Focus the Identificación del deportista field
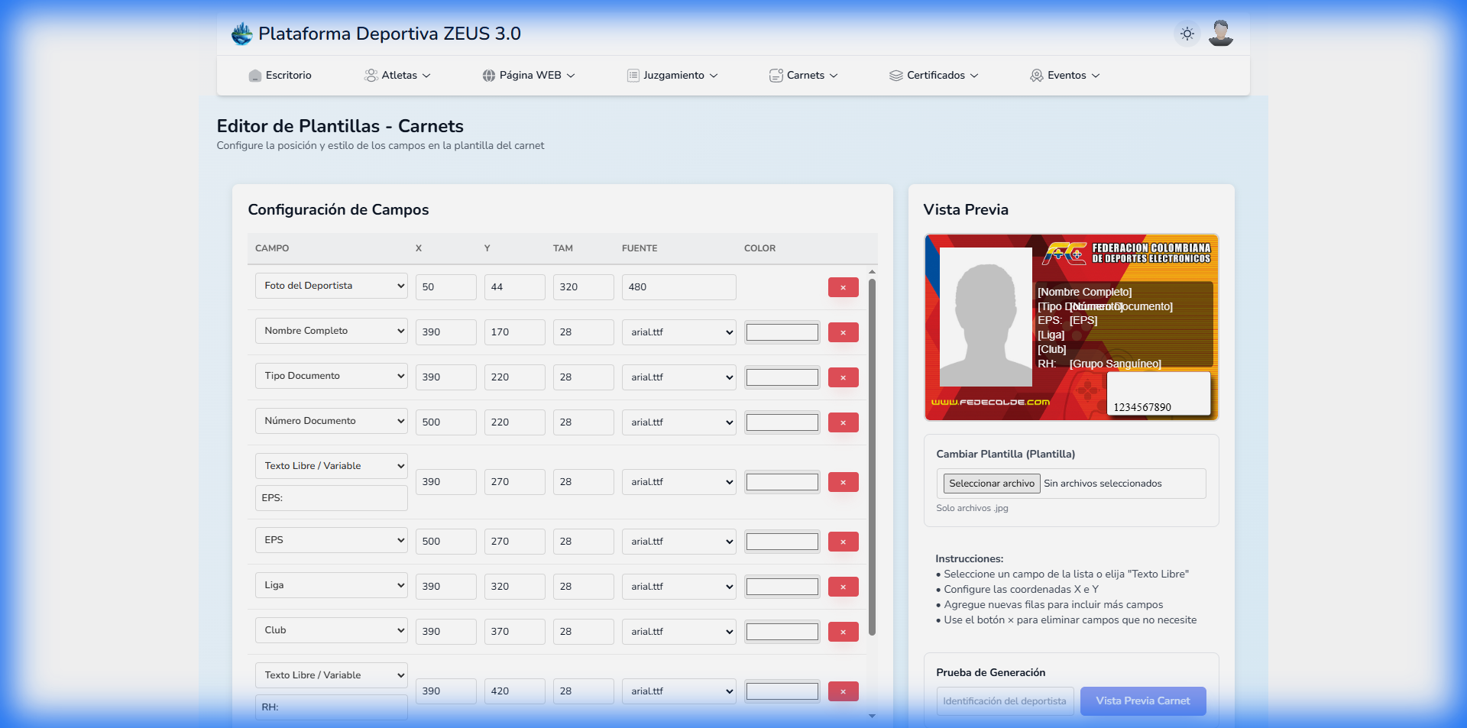 tap(1005, 700)
